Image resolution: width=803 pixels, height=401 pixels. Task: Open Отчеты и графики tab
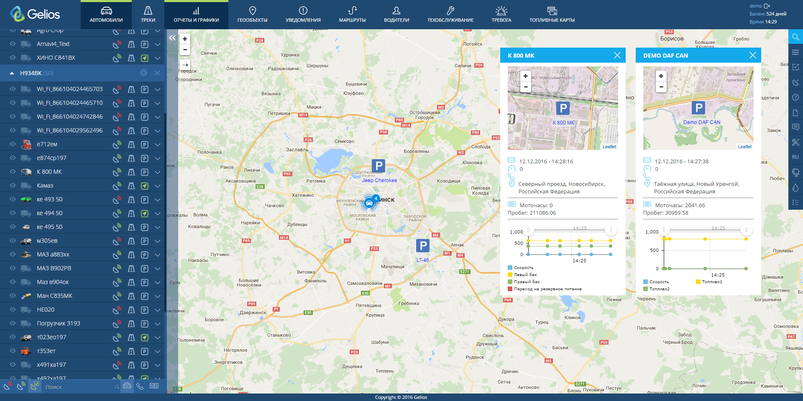coord(197,15)
